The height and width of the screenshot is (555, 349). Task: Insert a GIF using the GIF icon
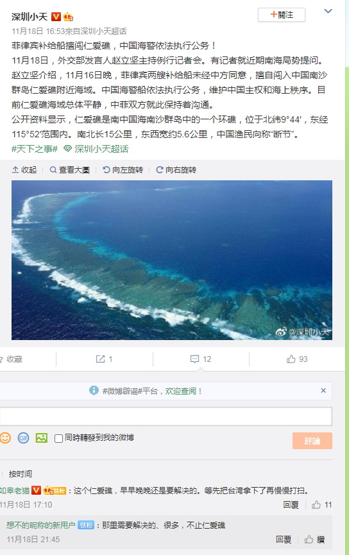(23, 438)
